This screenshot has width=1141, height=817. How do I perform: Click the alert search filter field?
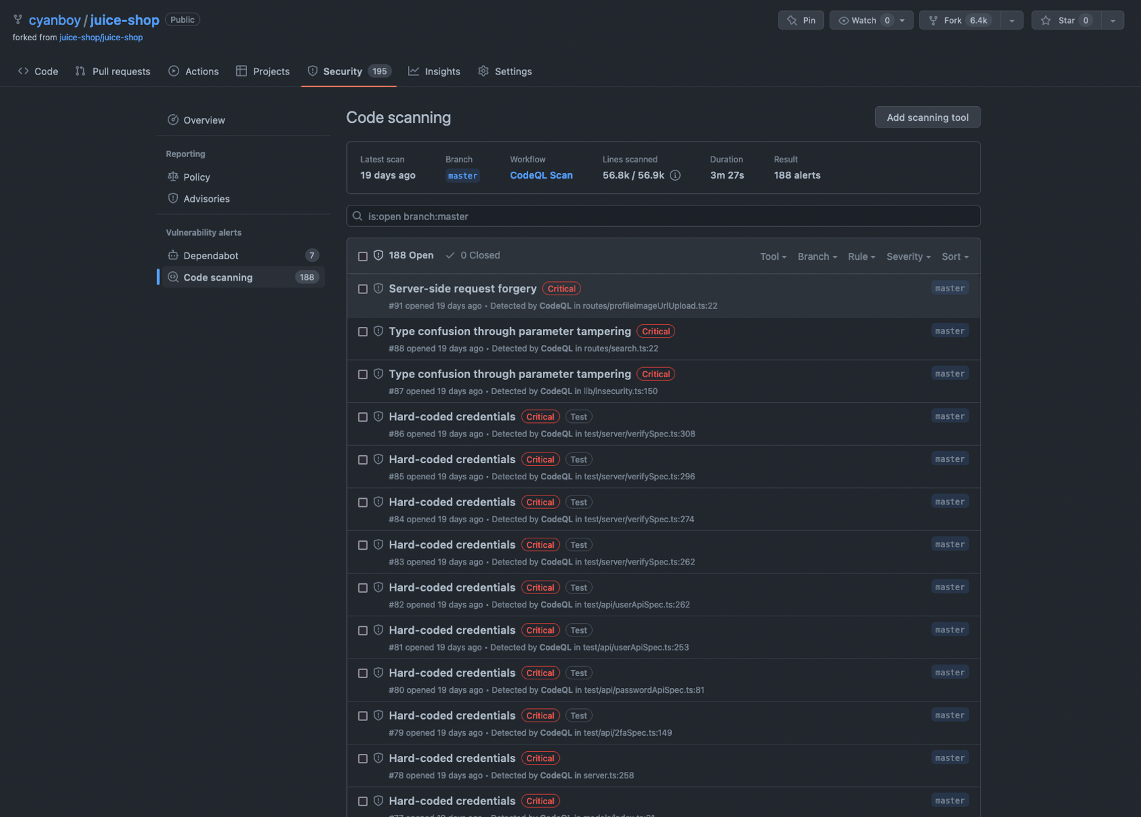(x=663, y=216)
